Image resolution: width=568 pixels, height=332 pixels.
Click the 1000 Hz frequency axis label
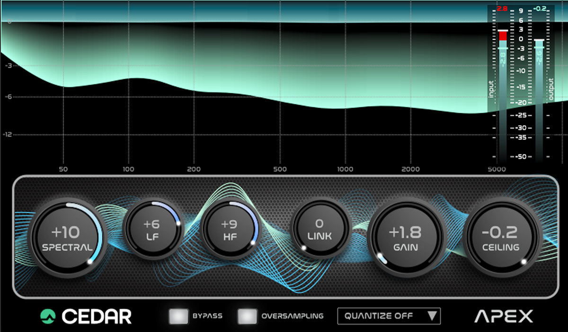tap(345, 169)
